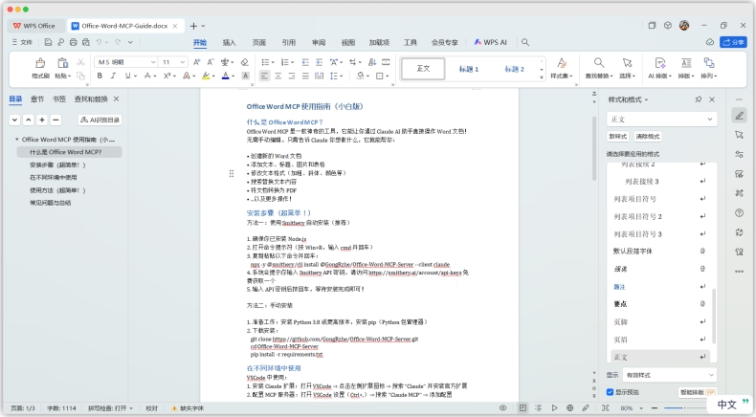Center-align text with the center icon
Screen dimensions: 756x417
coord(278,76)
